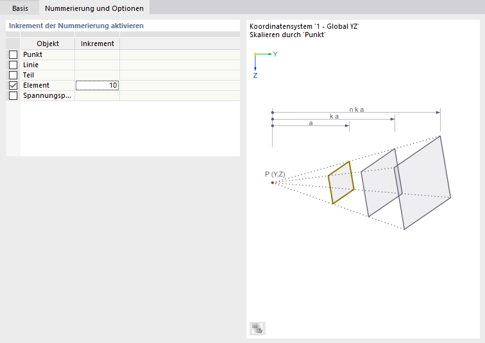Screen dimensions: 485x343
Task: Click the 'n k a' dimension label
Action: pos(357,109)
